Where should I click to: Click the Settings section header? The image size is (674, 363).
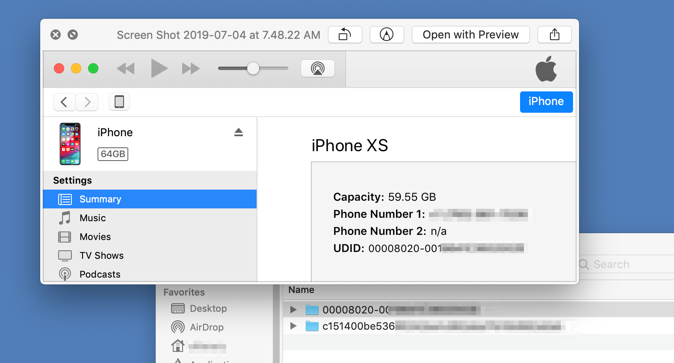72,180
